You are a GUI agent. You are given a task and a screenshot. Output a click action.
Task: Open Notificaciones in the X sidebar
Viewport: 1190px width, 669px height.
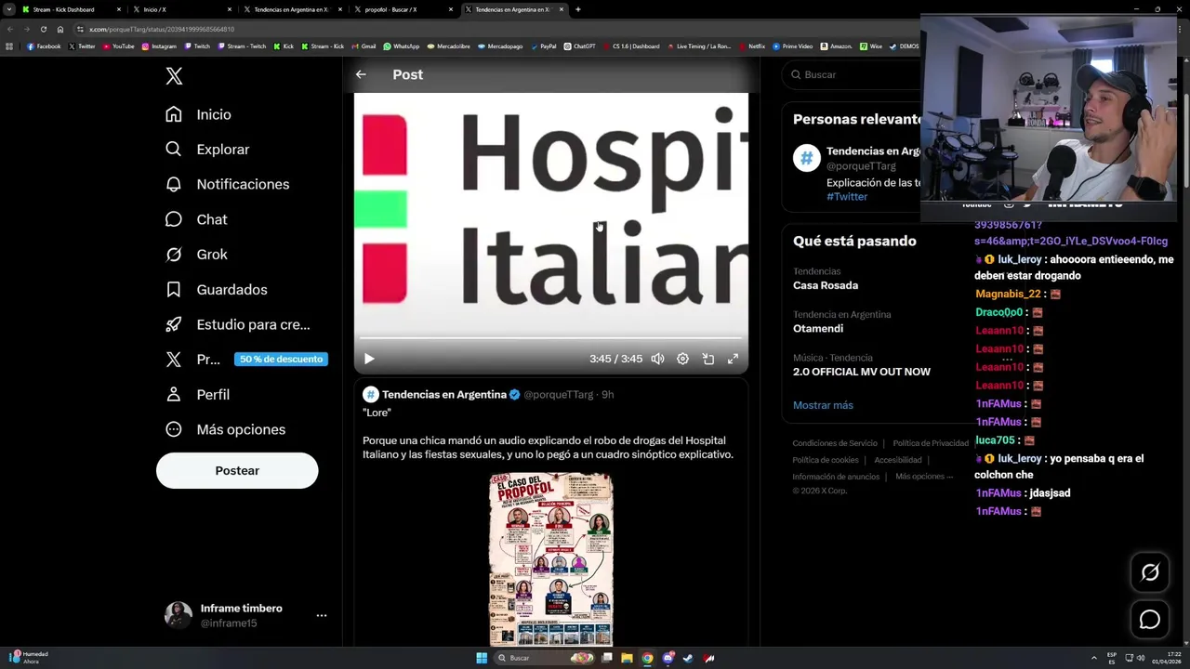click(x=227, y=184)
